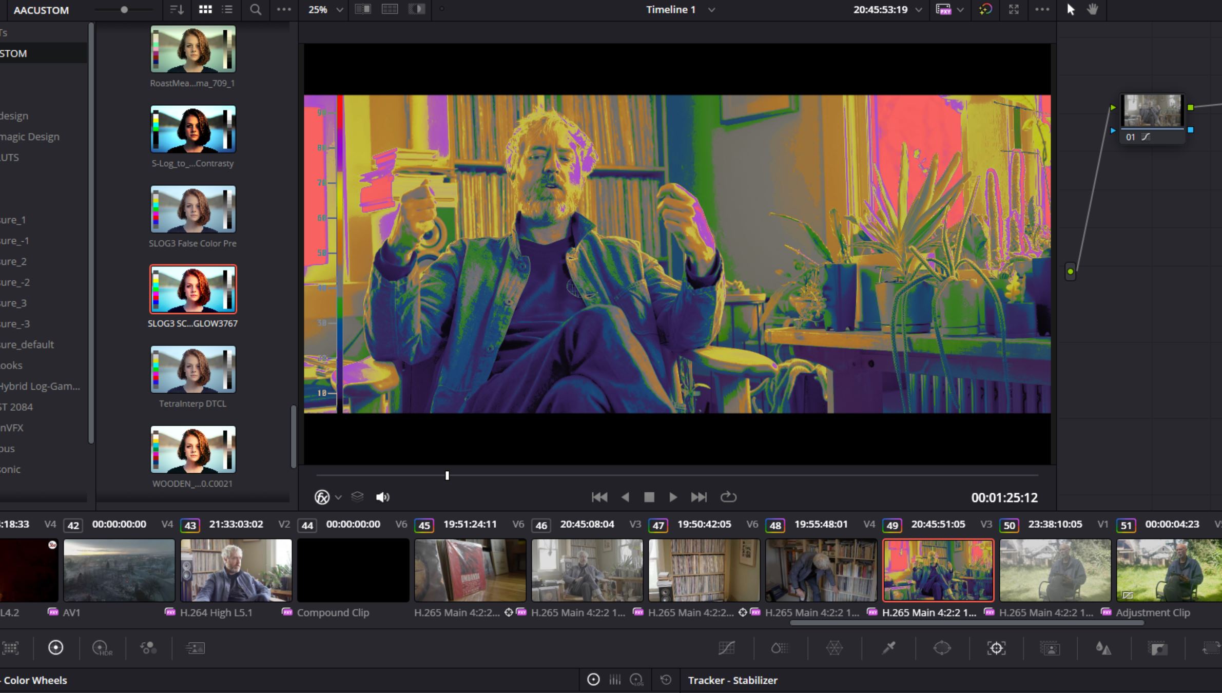
Task: Click the proxy media icon
Action: [943, 10]
